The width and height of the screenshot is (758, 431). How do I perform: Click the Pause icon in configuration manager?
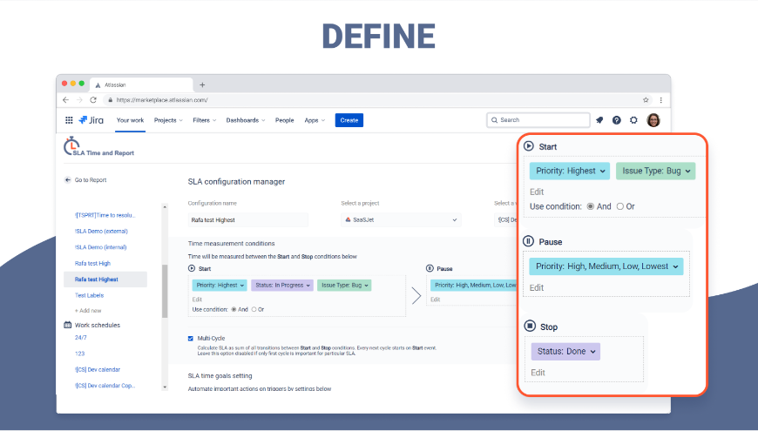(x=430, y=268)
